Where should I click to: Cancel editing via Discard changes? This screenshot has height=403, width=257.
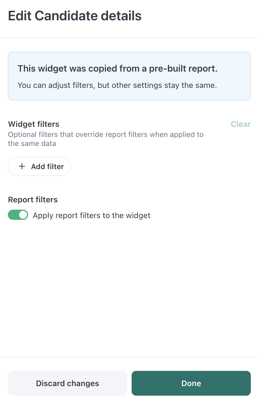click(67, 383)
